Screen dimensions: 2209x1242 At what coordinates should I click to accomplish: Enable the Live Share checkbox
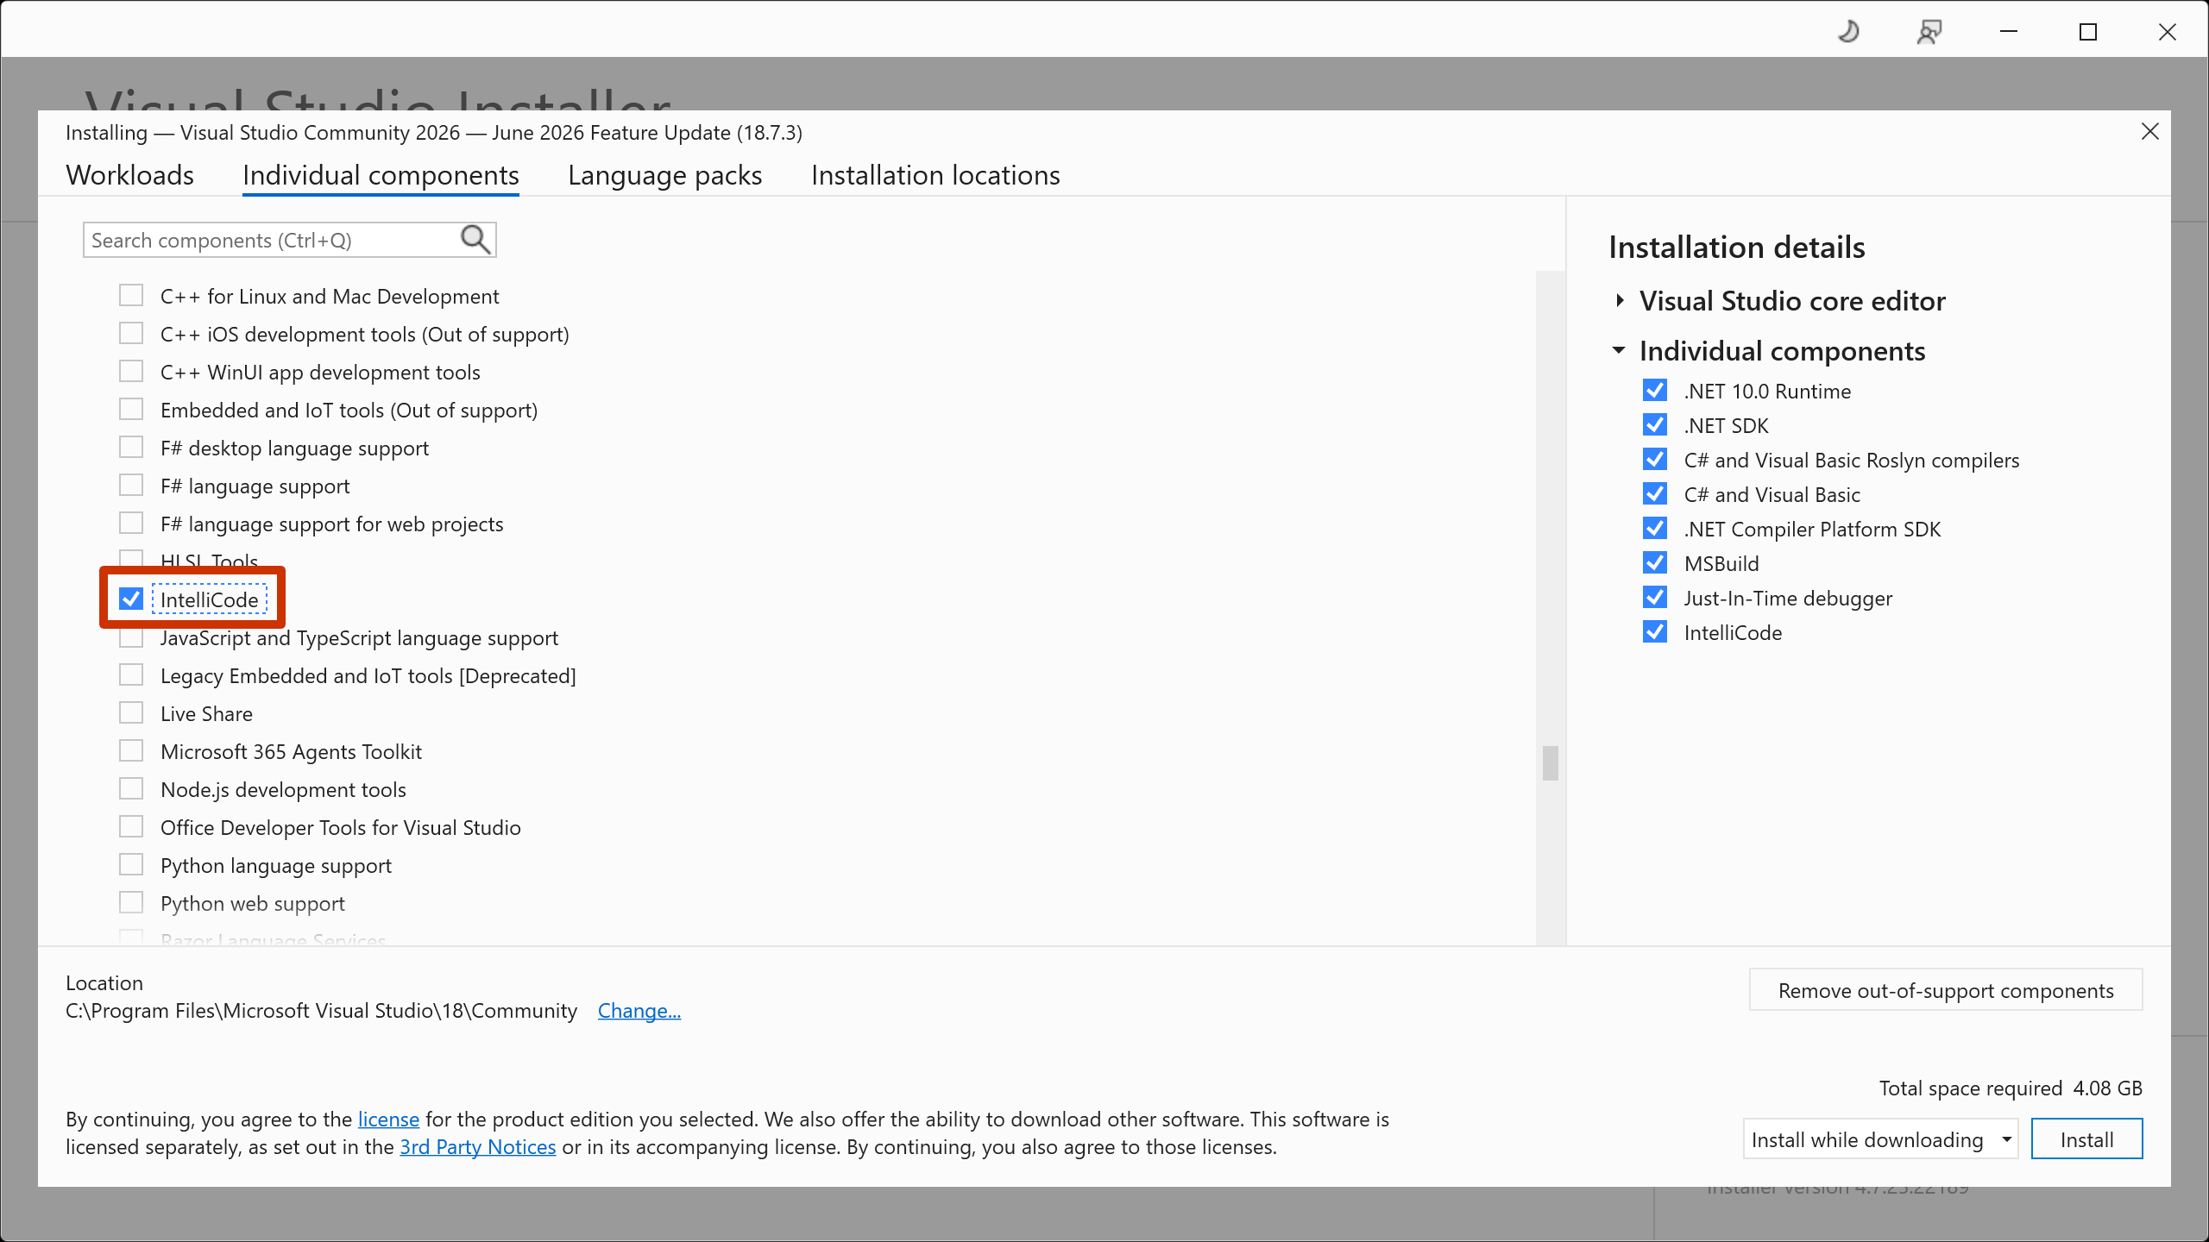pos(131,713)
